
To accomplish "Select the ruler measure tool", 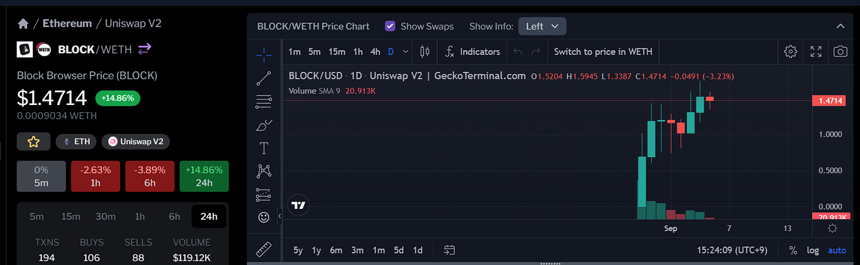I will pos(264,250).
